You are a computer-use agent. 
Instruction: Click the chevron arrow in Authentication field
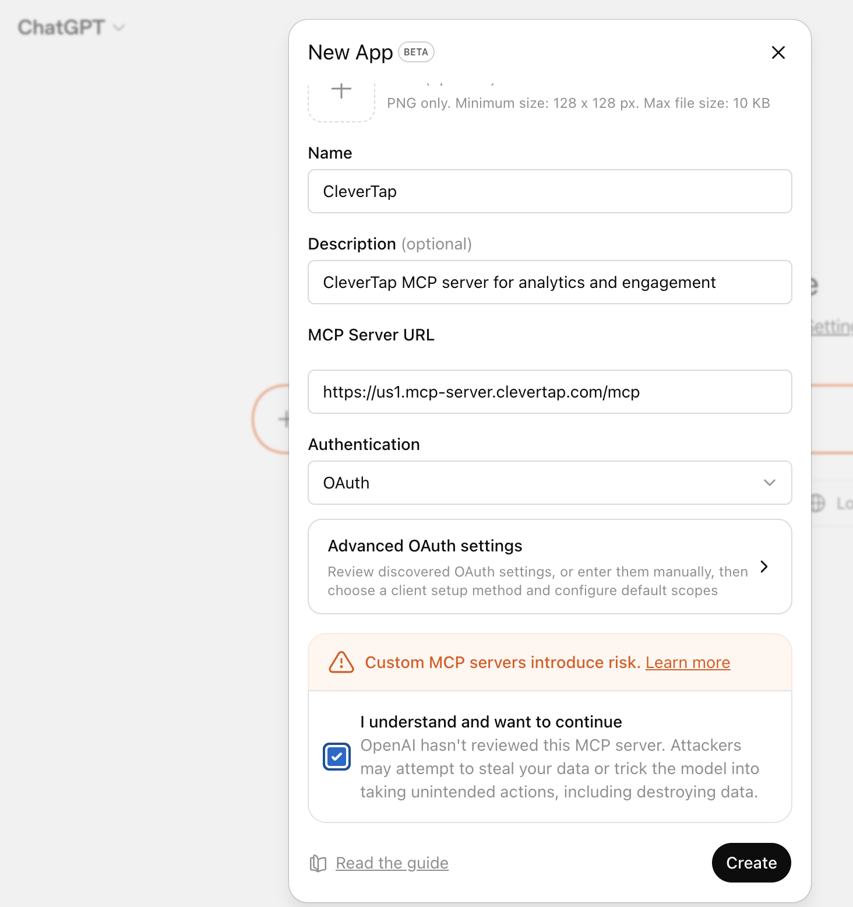[769, 483]
